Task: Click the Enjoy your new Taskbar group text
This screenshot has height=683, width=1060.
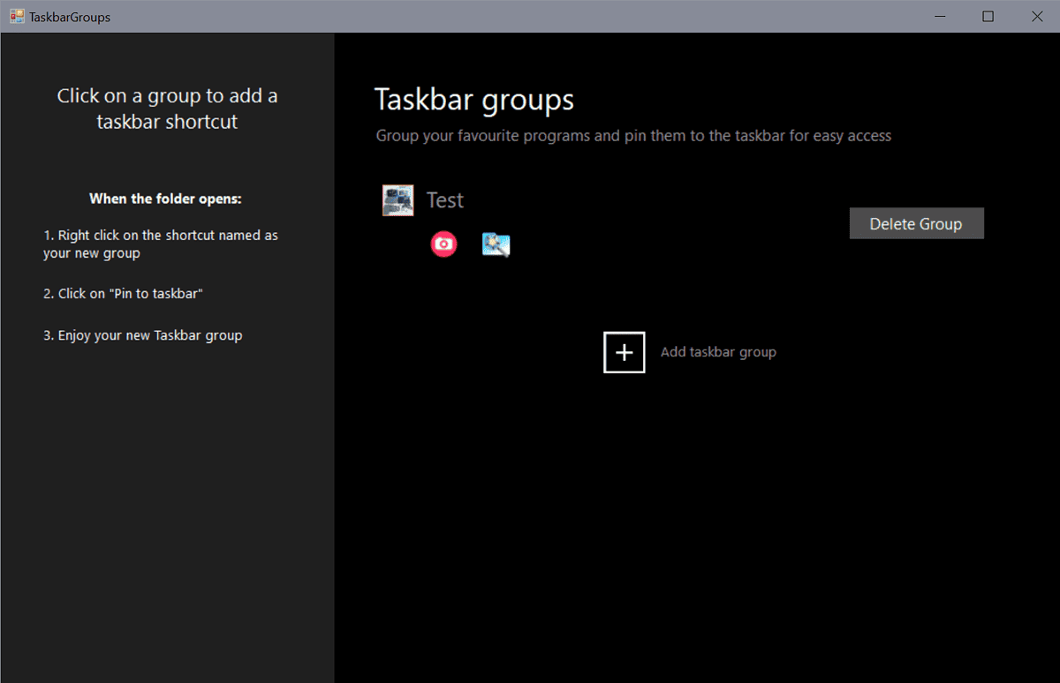Action: coord(142,334)
